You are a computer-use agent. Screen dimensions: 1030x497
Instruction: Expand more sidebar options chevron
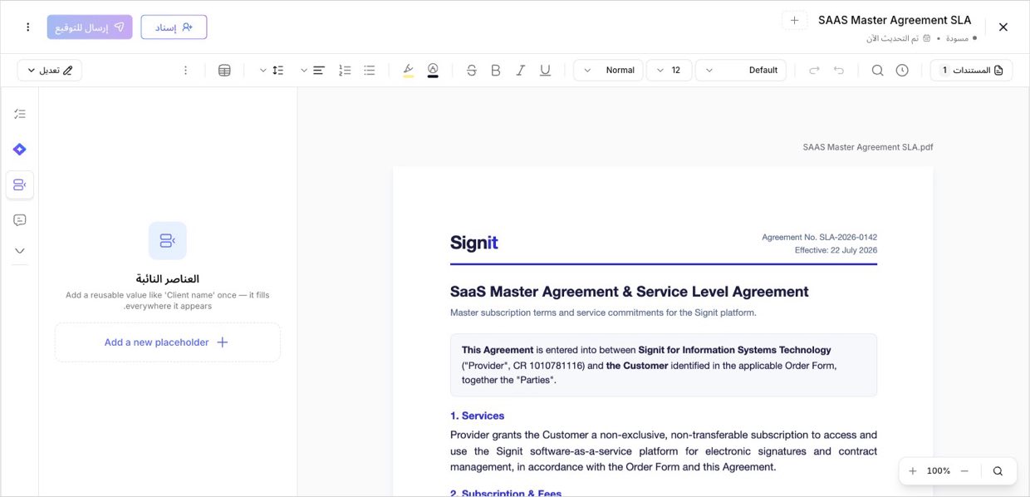click(x=20, y=250)
